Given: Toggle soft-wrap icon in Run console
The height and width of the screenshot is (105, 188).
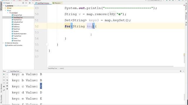Looking at the screenshot, I should pyautogui.click(x=7, y=80).
